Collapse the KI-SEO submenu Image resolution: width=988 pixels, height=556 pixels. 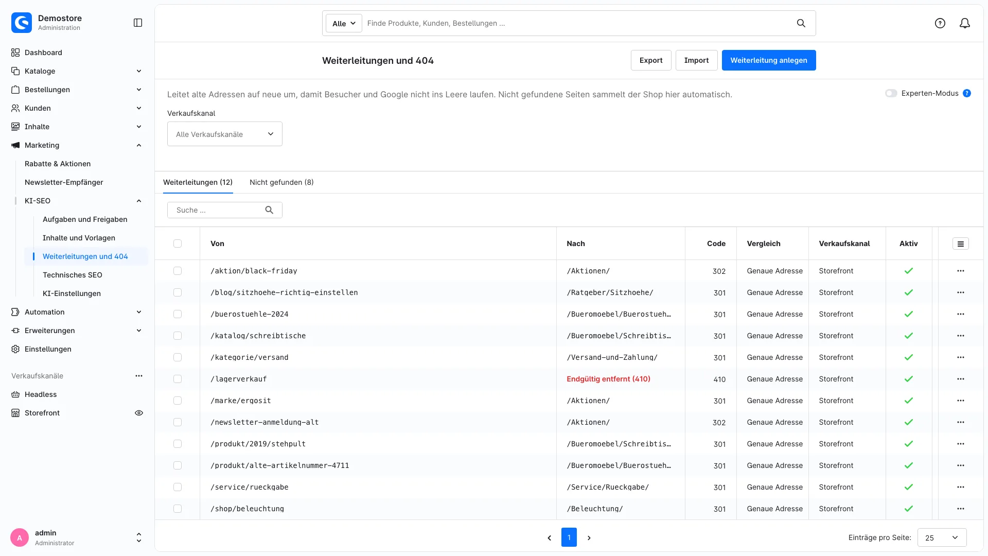click(139, 201)
